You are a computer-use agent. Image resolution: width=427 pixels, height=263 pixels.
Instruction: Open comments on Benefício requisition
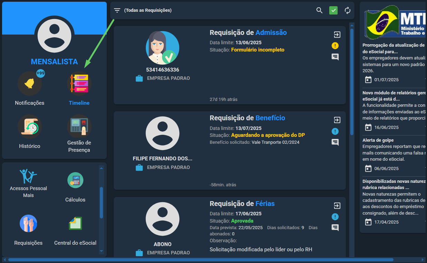[x=335, y=142]
